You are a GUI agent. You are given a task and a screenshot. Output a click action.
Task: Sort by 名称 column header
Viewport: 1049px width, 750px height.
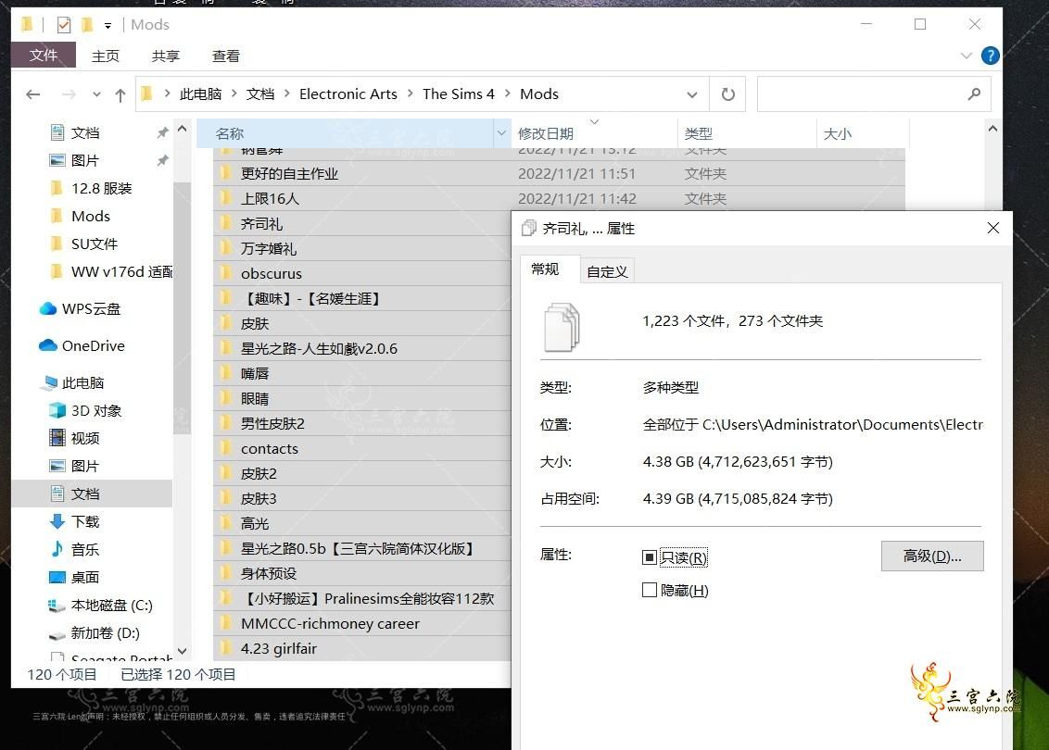coord(346,133)
